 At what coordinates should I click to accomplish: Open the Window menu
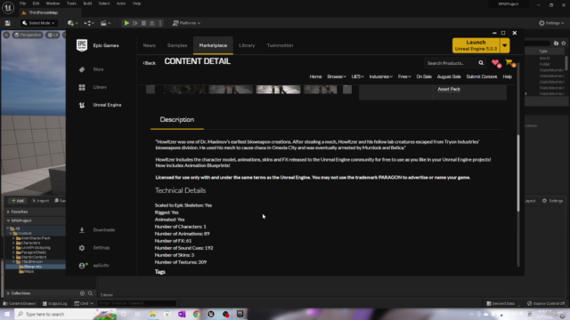coord(53,4)
